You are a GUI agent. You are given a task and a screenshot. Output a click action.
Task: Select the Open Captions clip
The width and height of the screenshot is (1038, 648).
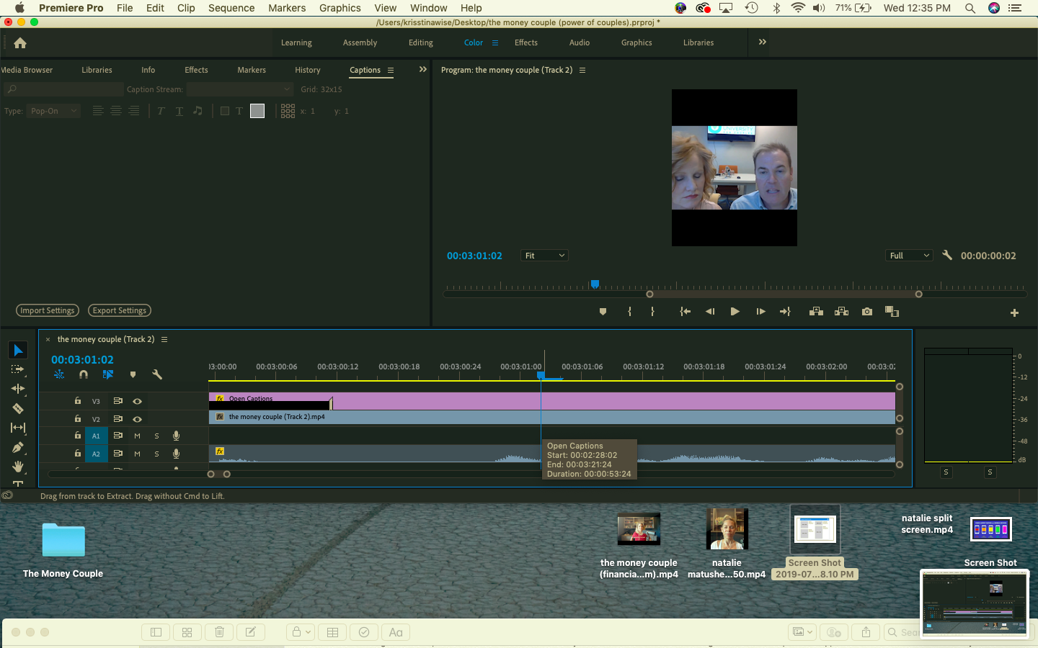[551, 401]
